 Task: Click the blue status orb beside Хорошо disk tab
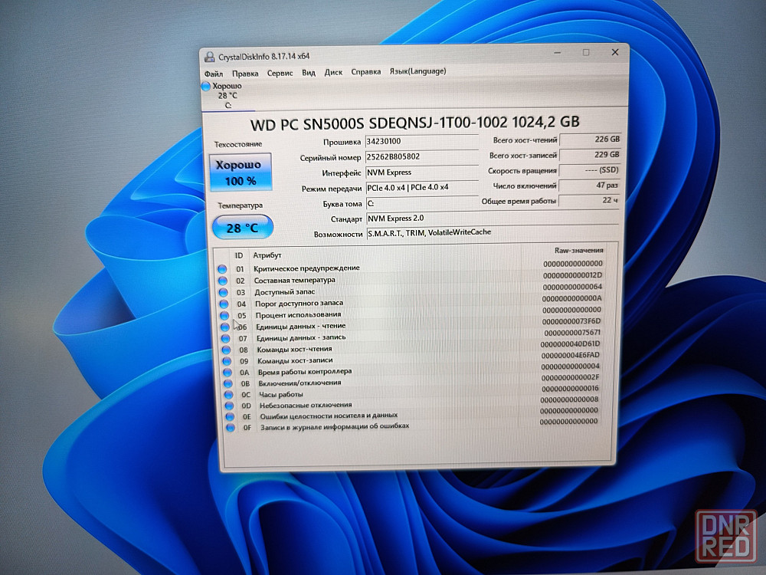click(x=206, y=86)
